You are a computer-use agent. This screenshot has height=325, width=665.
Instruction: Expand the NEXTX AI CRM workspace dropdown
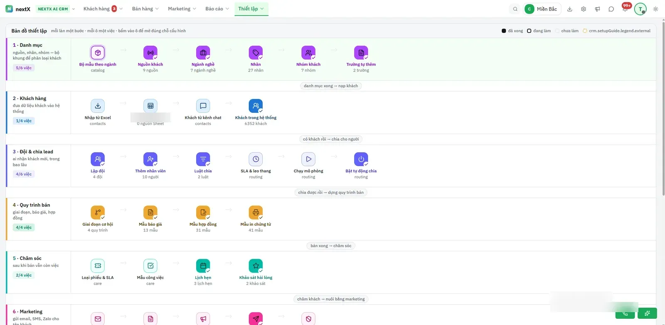[x=56, y=9]
